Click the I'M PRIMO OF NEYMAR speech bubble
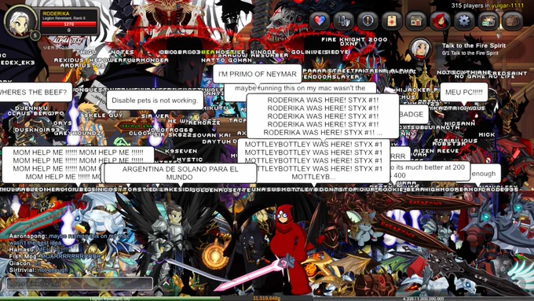534x301 pixels. (x=257, y=74)
